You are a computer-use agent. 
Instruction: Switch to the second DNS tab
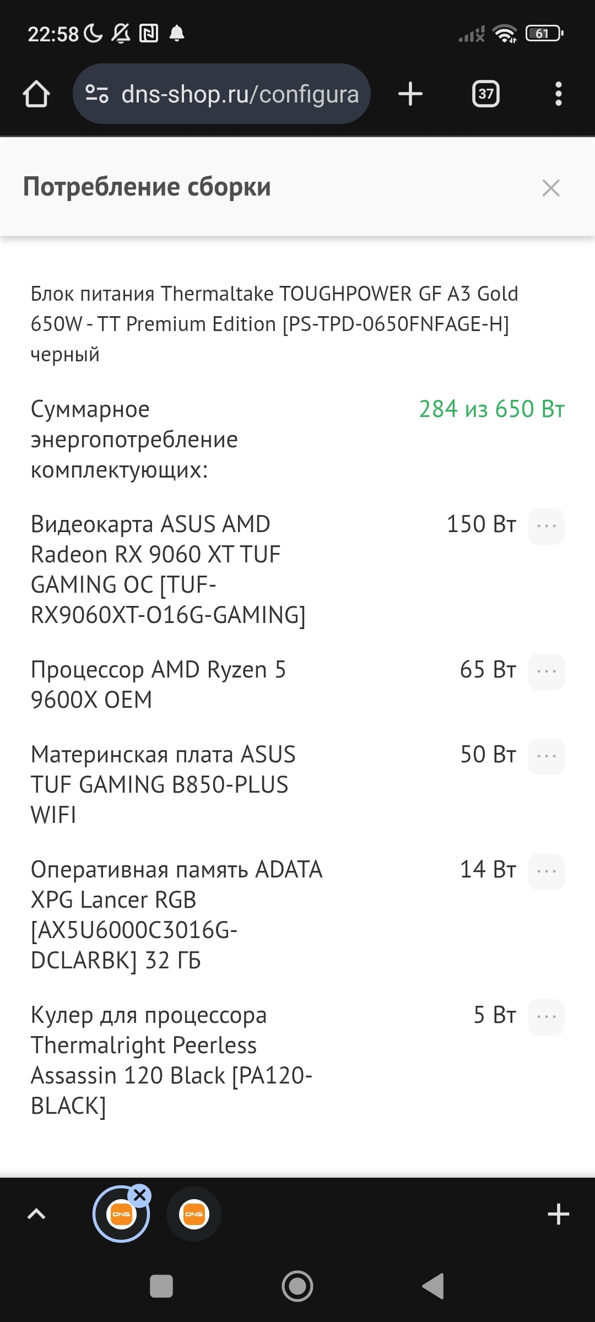(194, 1214)
